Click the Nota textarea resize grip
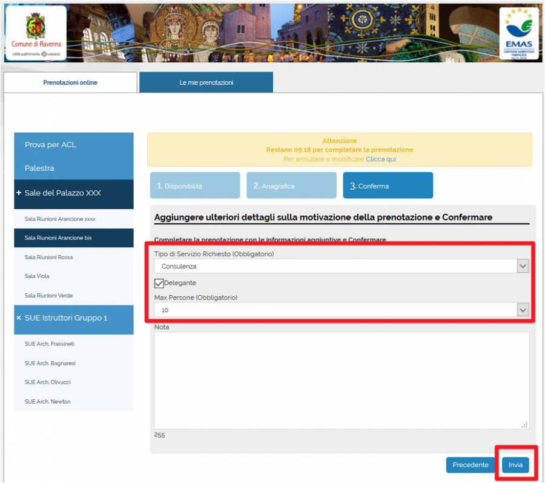 point(524,425)
